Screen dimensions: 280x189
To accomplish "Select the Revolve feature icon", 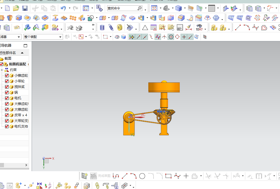I will (10, 18).
